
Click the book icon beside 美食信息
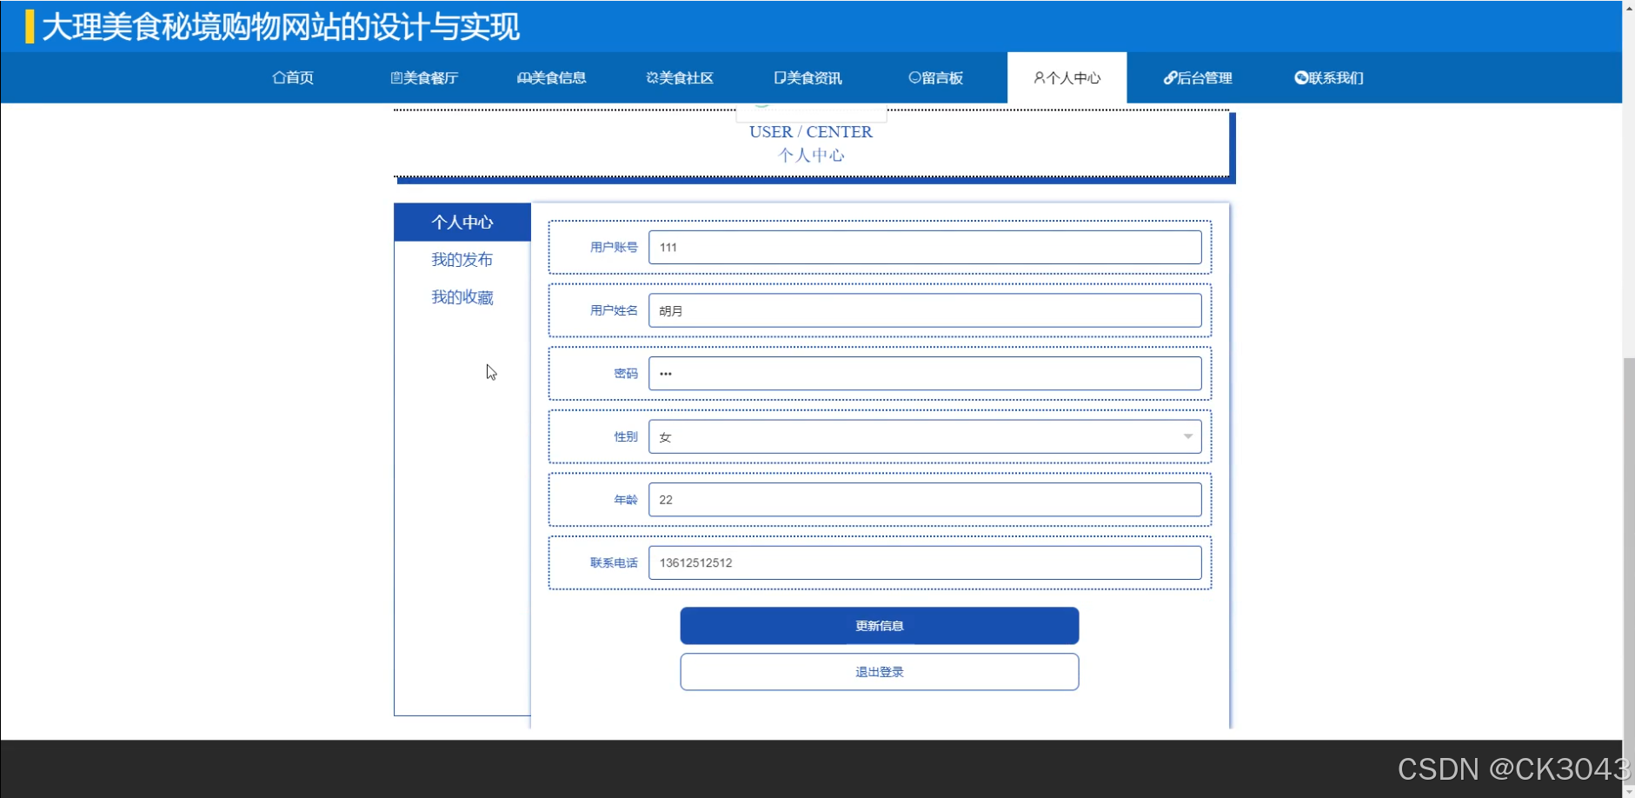point(523,77)
